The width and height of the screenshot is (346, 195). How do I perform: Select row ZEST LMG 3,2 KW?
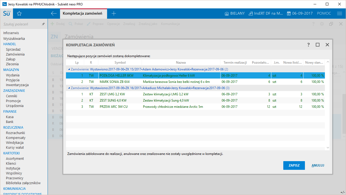195,94
